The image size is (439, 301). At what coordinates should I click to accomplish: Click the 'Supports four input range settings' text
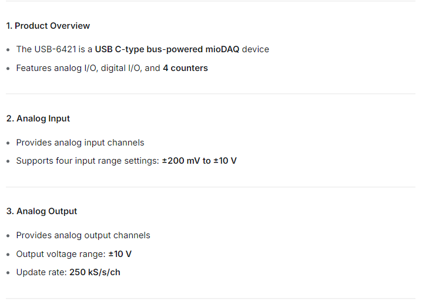tap(88, 161)
